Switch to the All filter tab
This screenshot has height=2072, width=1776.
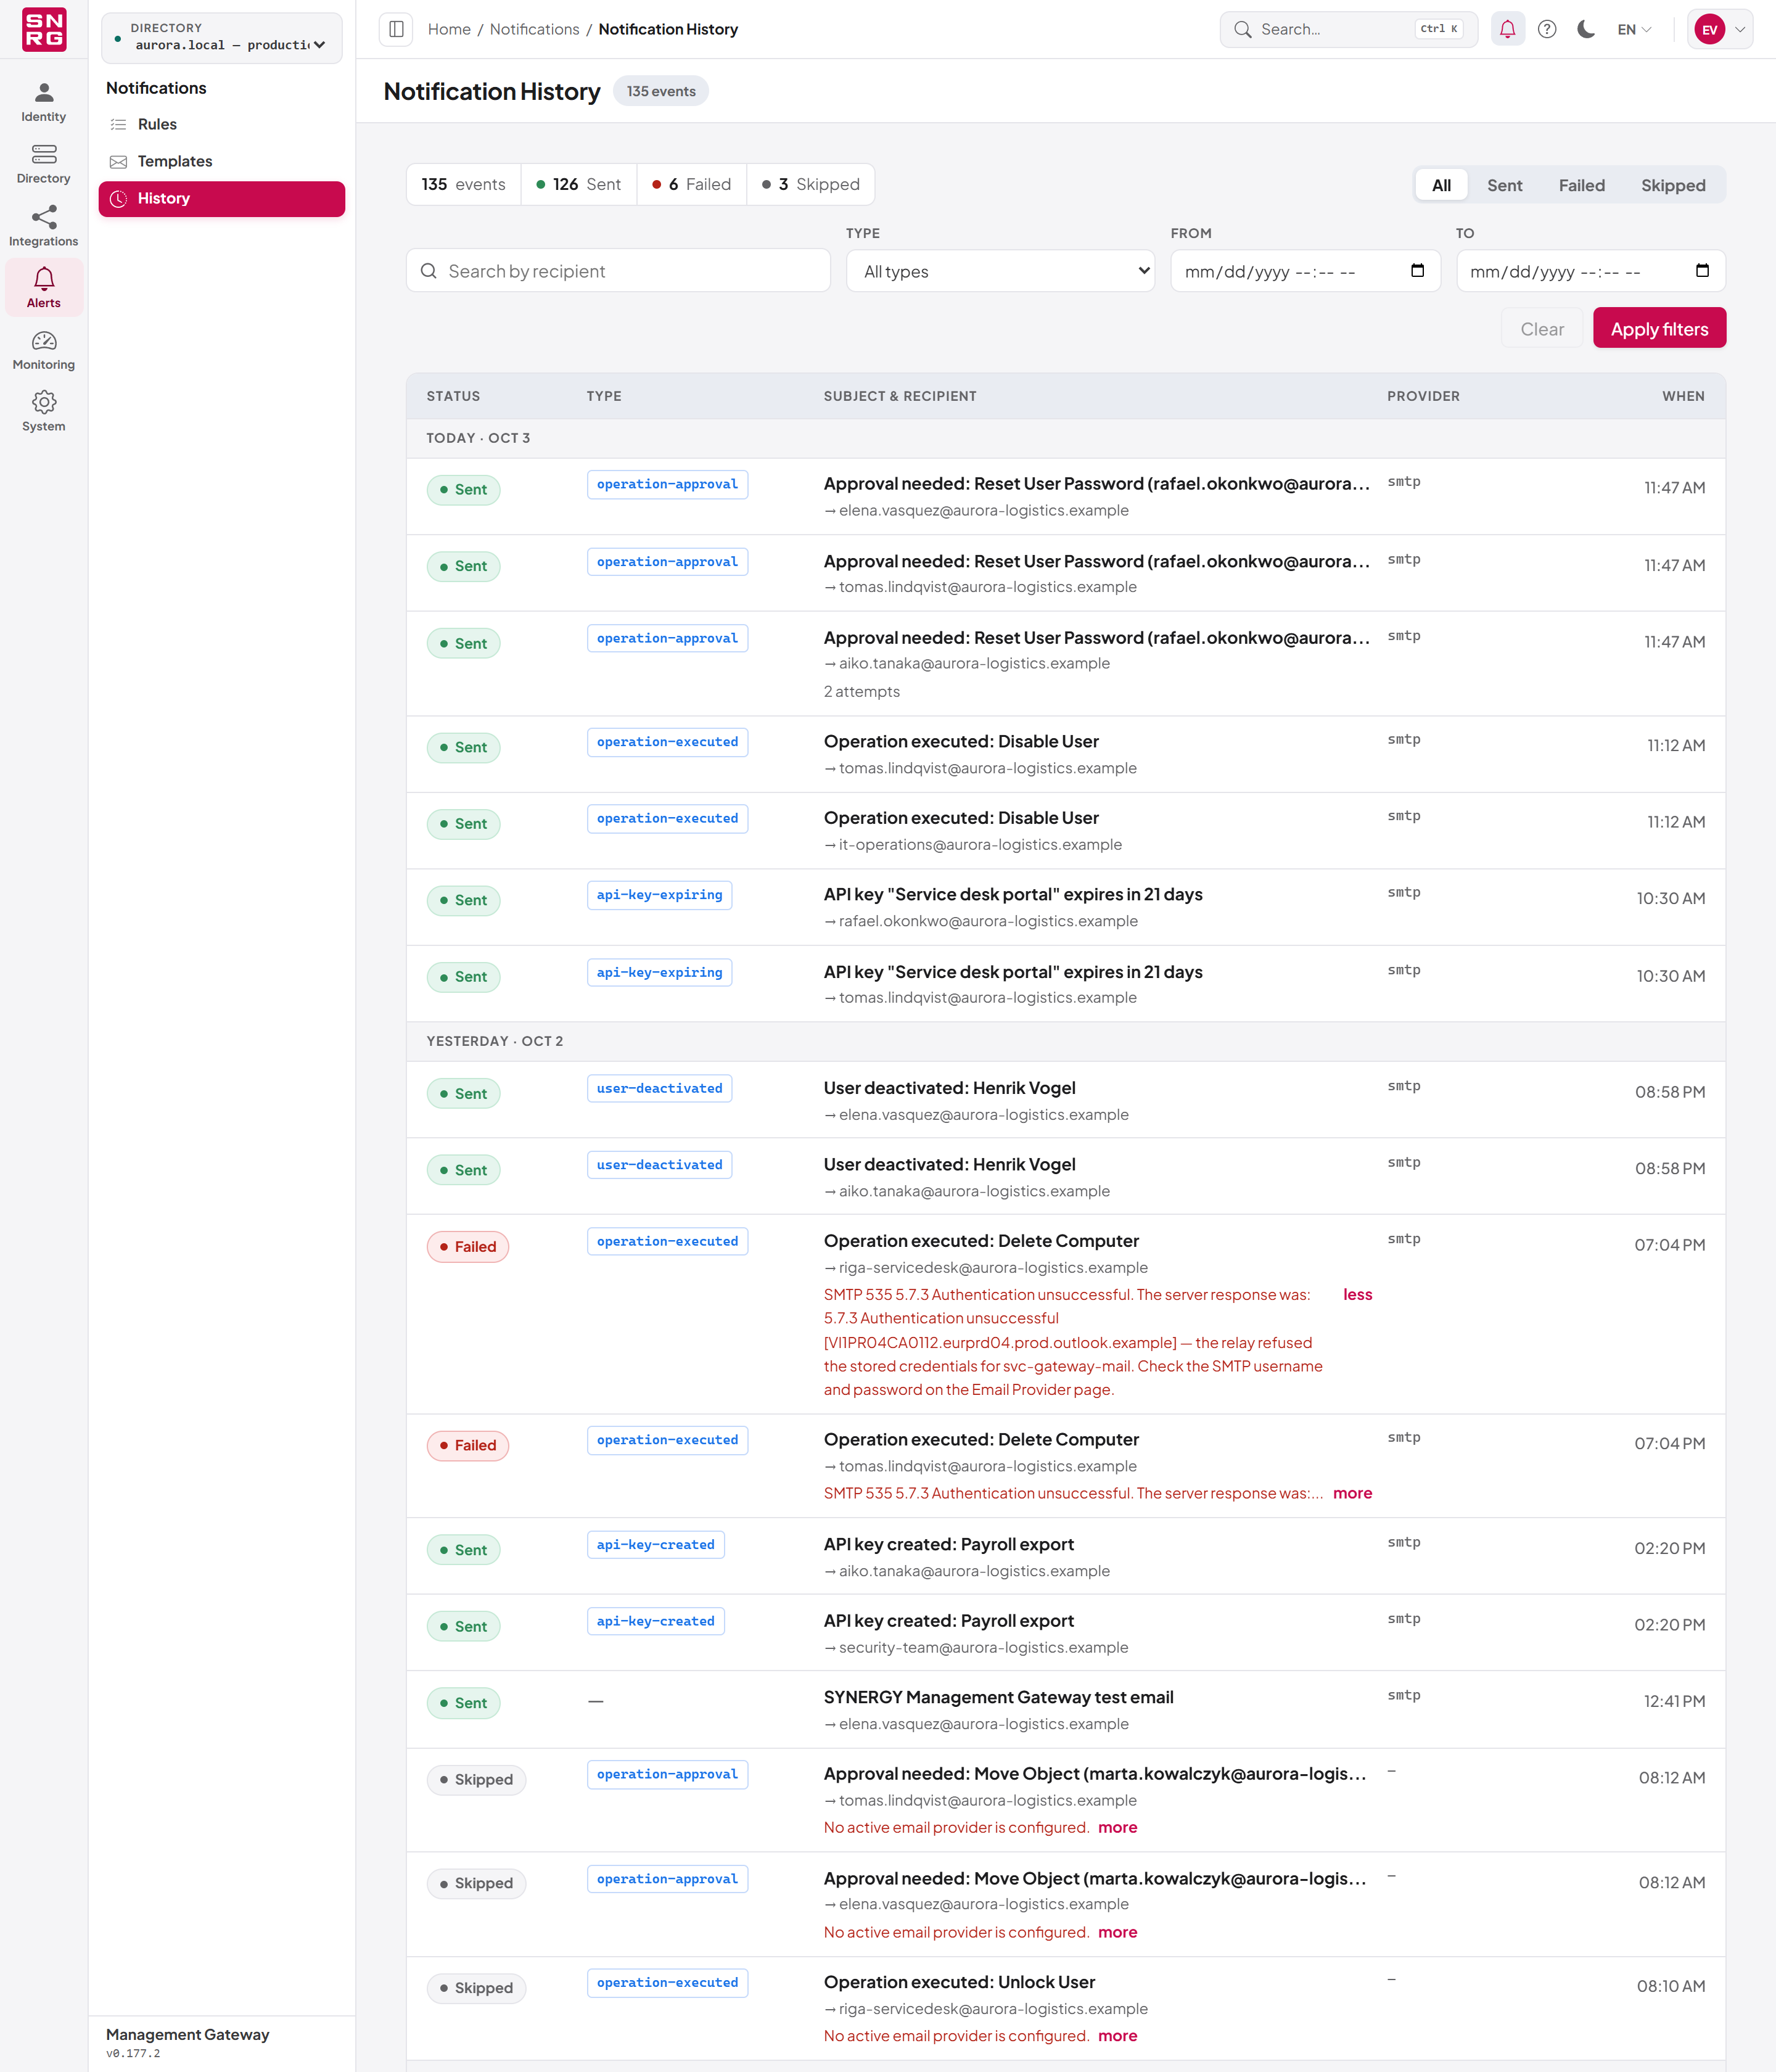(x=1441, y=185)
